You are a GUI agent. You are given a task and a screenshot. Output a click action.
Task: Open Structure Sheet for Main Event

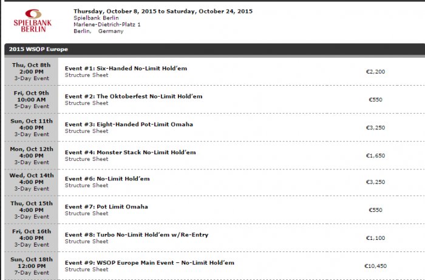[x=86, y=270]
